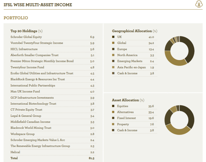Click the 34.2 value for Global
Viewport: 206px width, 162px height.
[x=151, y=43]
